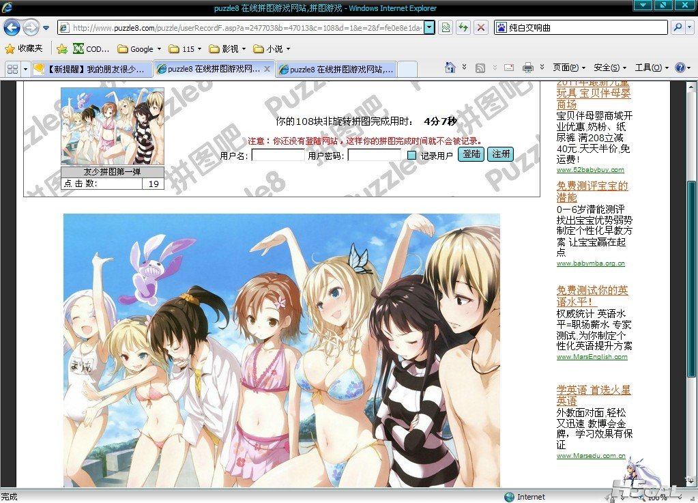Click the Print printer icon
Viewport: 698px width, 503px height.
[528, 68]
